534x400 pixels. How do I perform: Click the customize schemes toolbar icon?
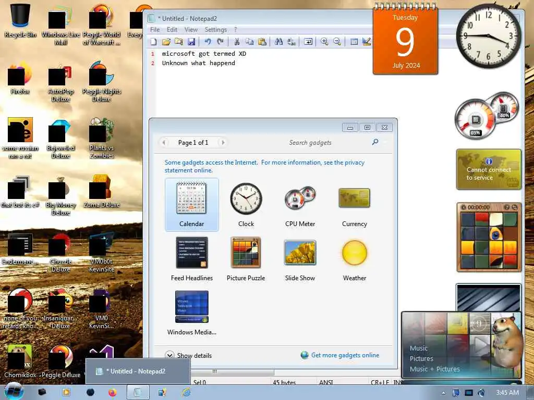click(x=367, y=42)
